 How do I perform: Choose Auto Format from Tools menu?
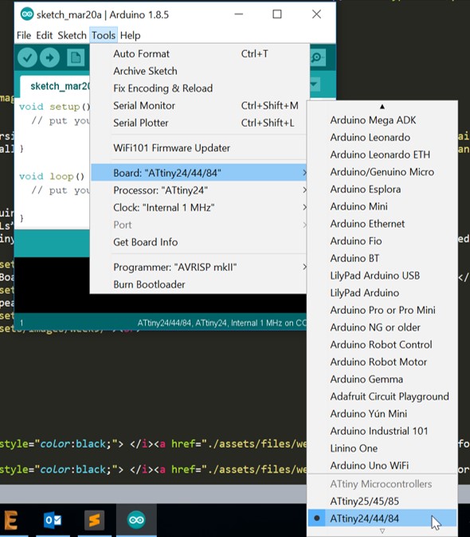(x=199, y=53)
